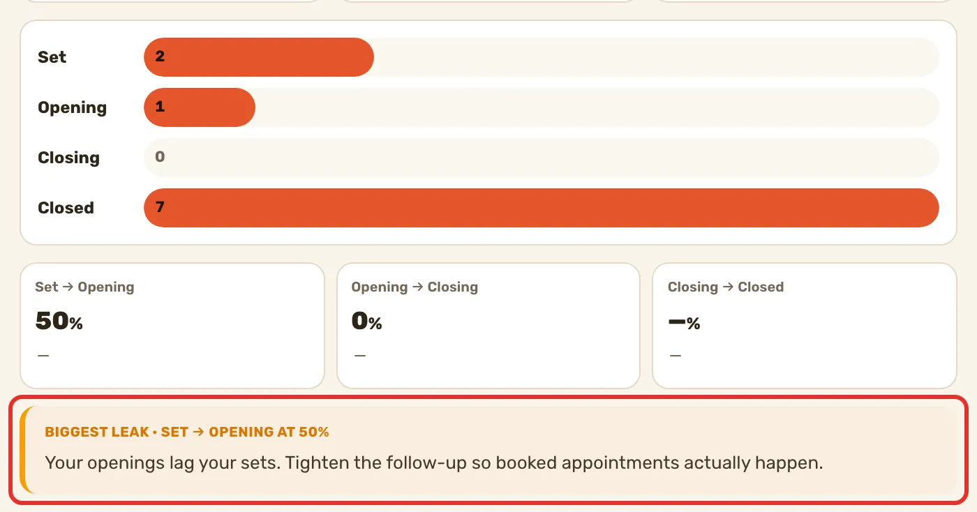The image size is (977, 512).
Task: Click the 0% conversion value
Action: pyautogui.click(x=367, y=322)
